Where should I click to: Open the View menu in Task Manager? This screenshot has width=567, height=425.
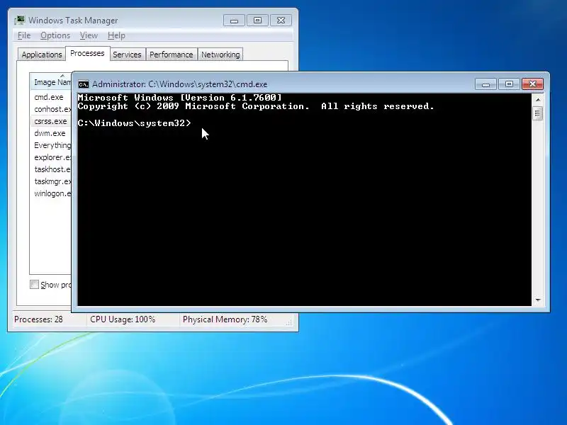(89, 35)
